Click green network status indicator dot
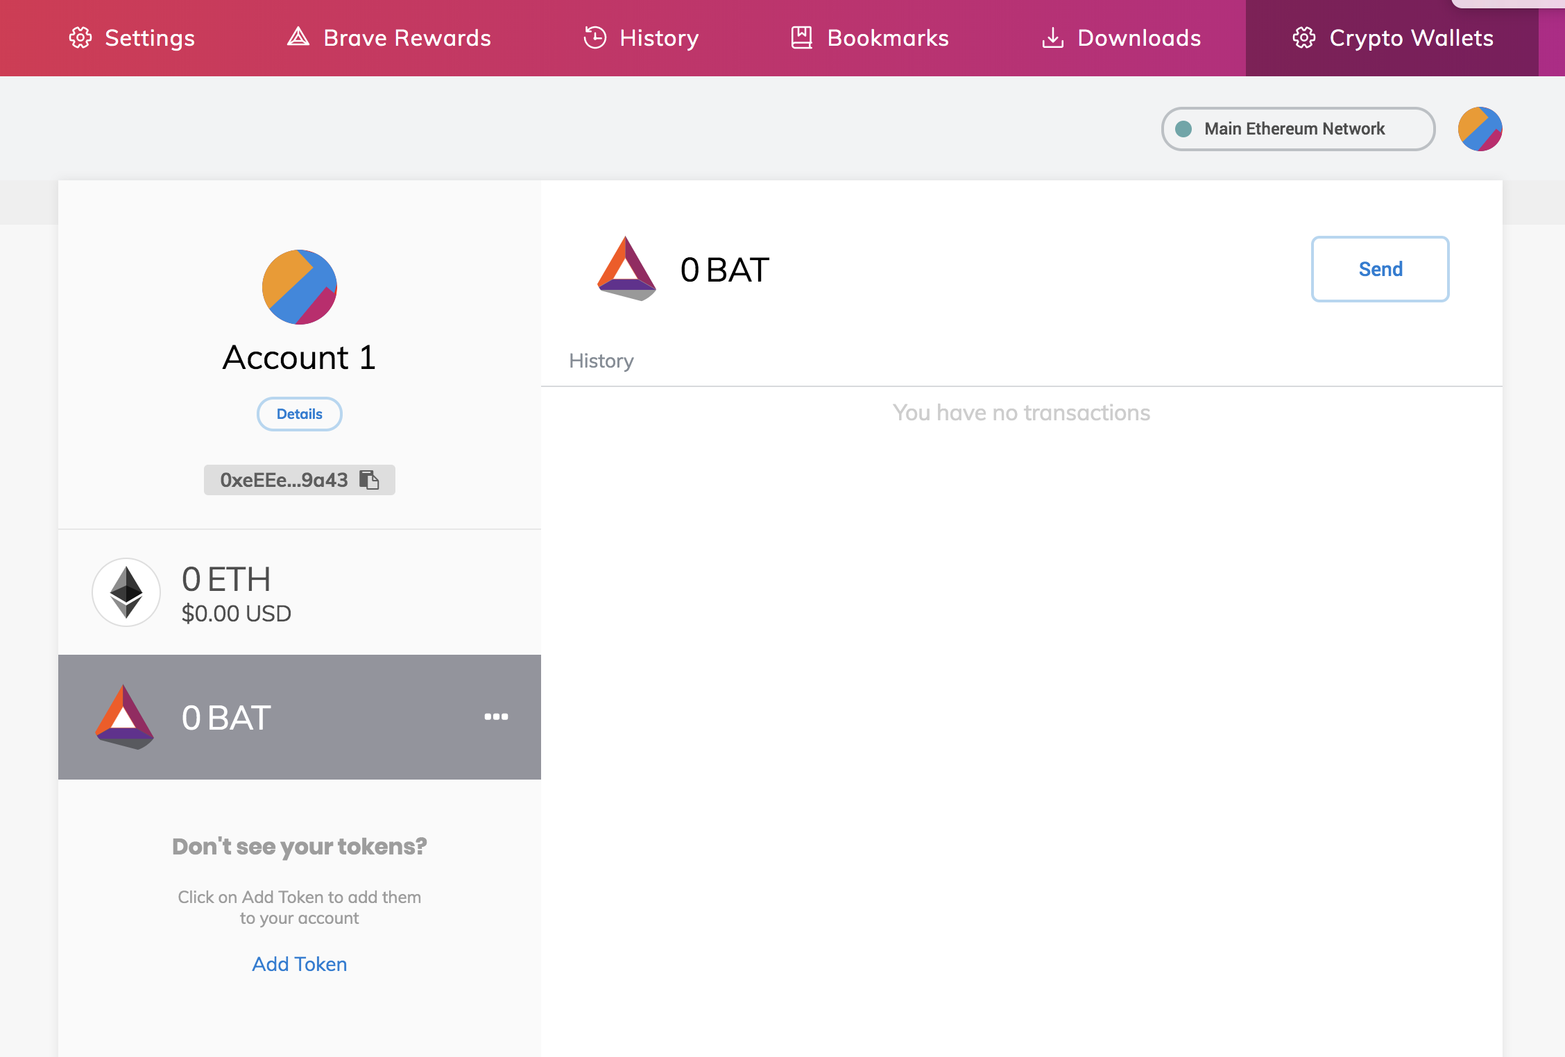Screen dimensions: 1565x1057 [x=1183, y=129]
